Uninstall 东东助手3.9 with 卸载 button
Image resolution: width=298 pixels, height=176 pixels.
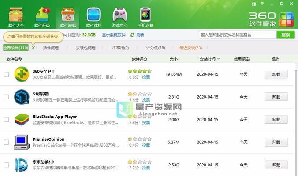(x=276, y=165)
